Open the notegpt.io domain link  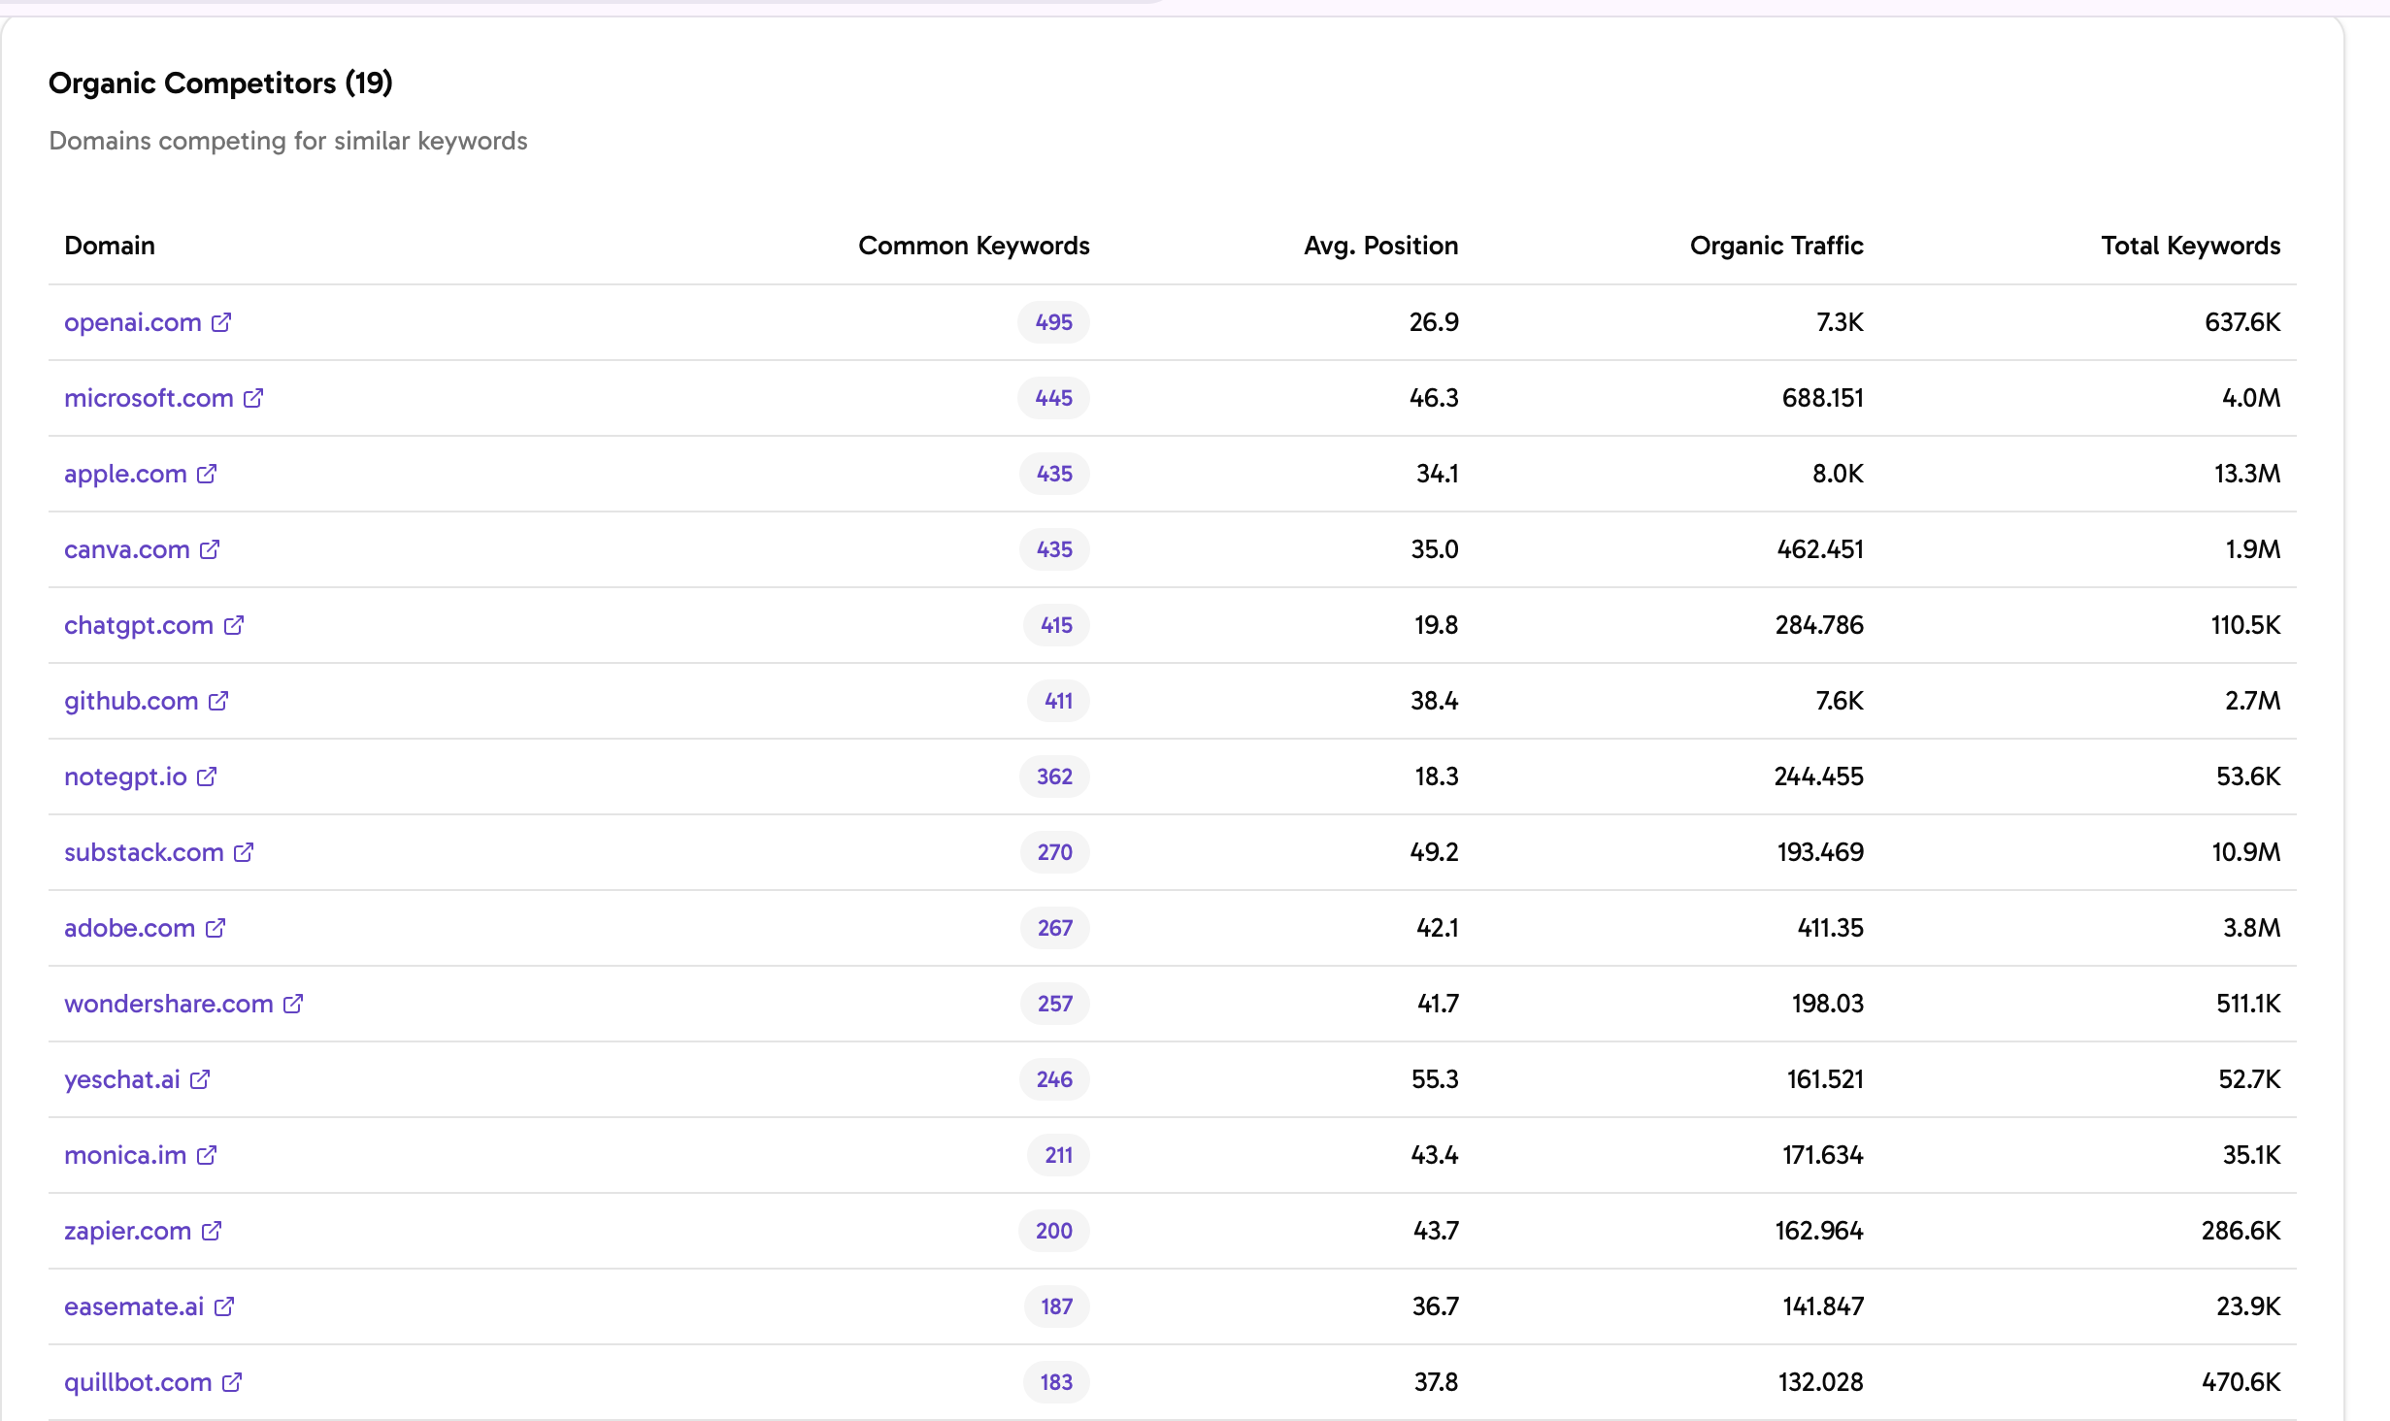tap(125, 777)
